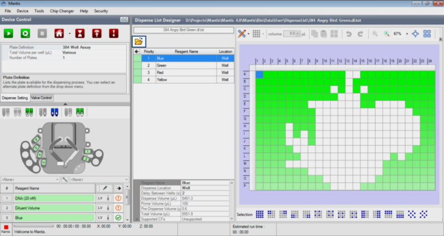Click column 24 header in plate grid
Screen dimensions: 444x236
pos(430,61)
